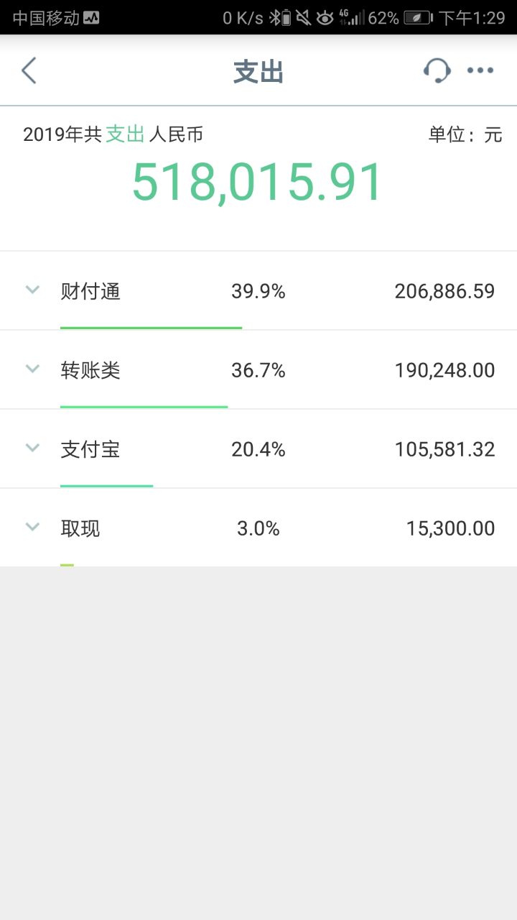Tap the green 支出 toggle text
Viewport: 517px width, 920px height.
(x=126, y=134)
